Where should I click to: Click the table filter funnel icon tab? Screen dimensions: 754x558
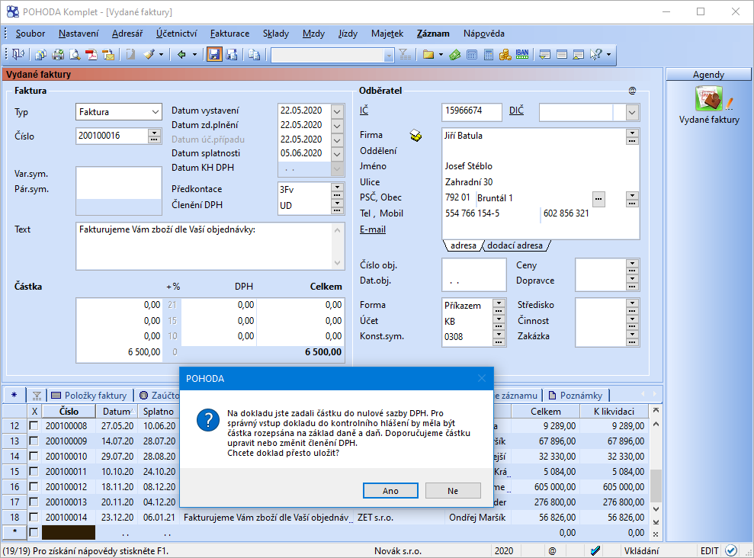(37, 396)
